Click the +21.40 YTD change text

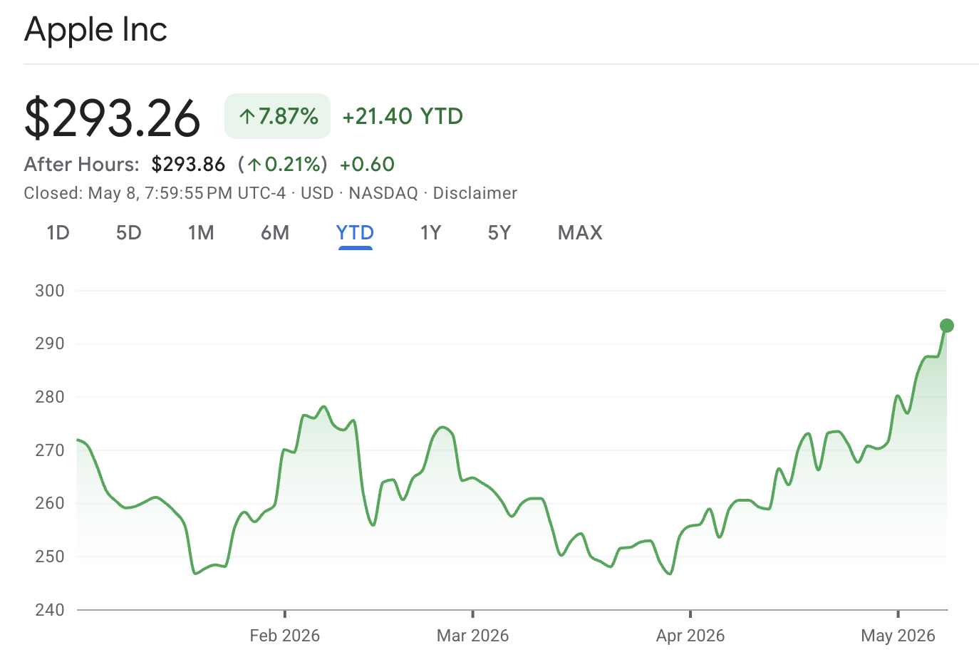403,116
